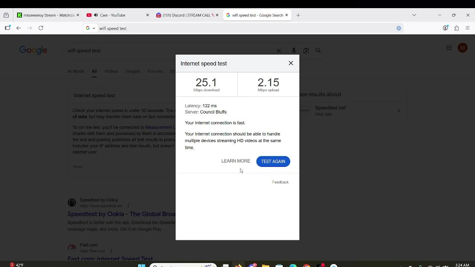Start voice search with microphone icon
Image resolution: width=475 pixels, height=267 pixels.
(294, 51)
